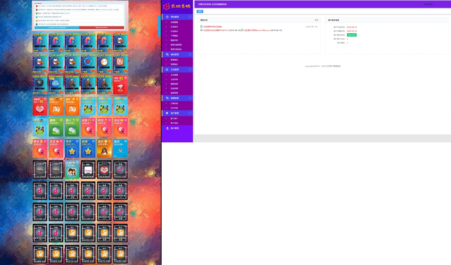Click the 乐购系统 logo

click(x=177, y=6)
